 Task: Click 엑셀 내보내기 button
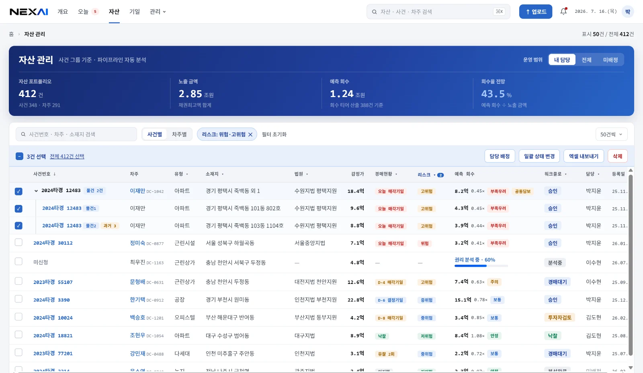tap(584, 156)
